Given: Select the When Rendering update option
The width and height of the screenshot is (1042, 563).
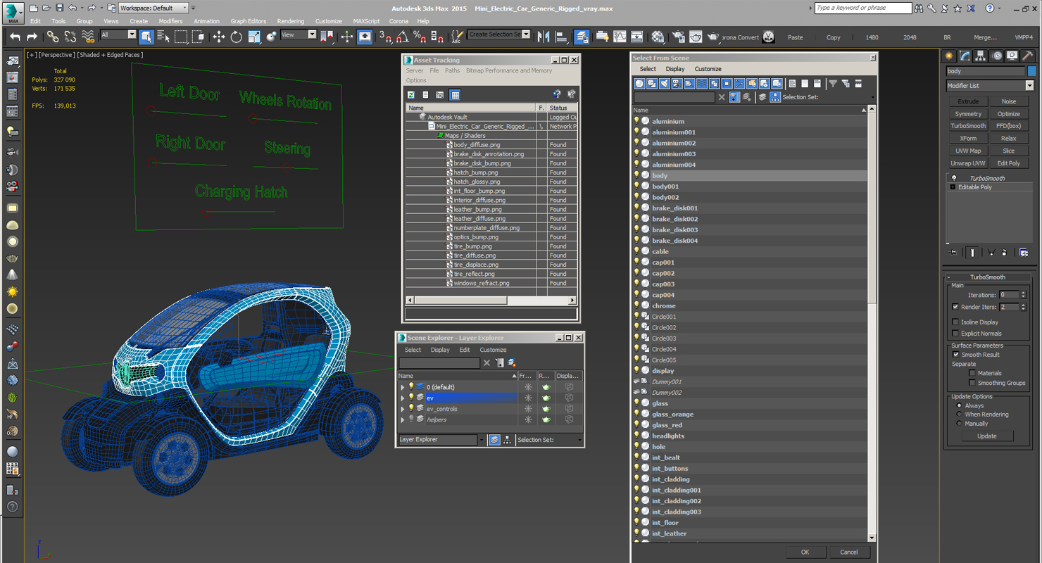Looking at the screenshot, I should pyautogui.click(x=959, y=415).
